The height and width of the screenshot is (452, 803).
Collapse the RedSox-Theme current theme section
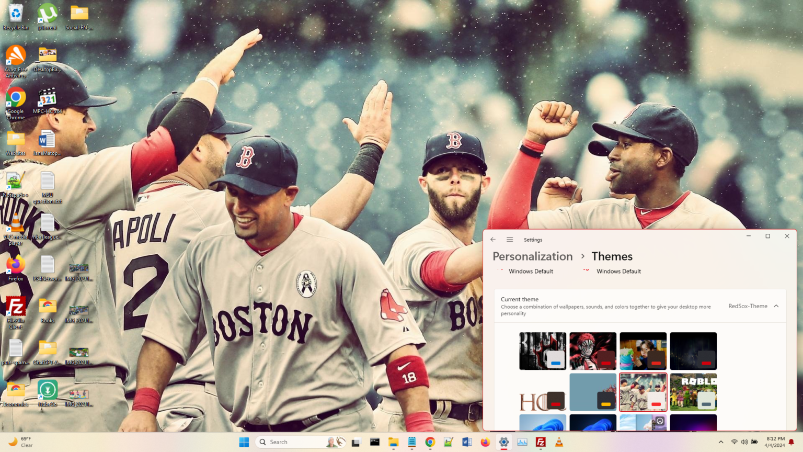(x=777, y=306)
